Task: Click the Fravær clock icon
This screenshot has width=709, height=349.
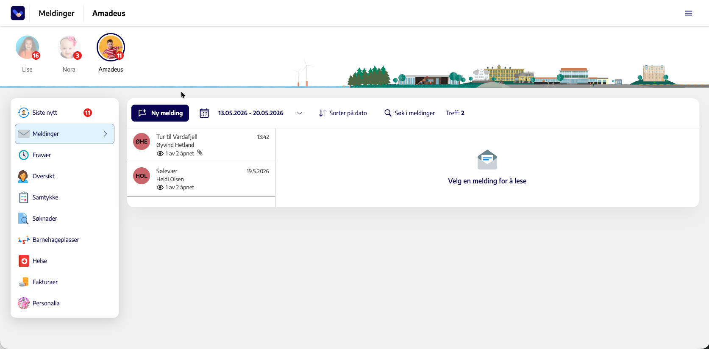Action: pos(24,155)
